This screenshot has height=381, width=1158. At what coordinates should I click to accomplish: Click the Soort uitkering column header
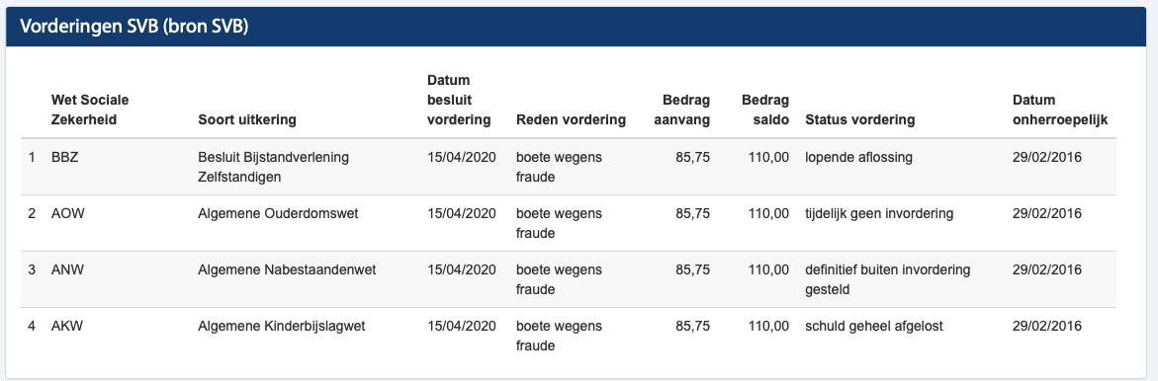(246, 119)
